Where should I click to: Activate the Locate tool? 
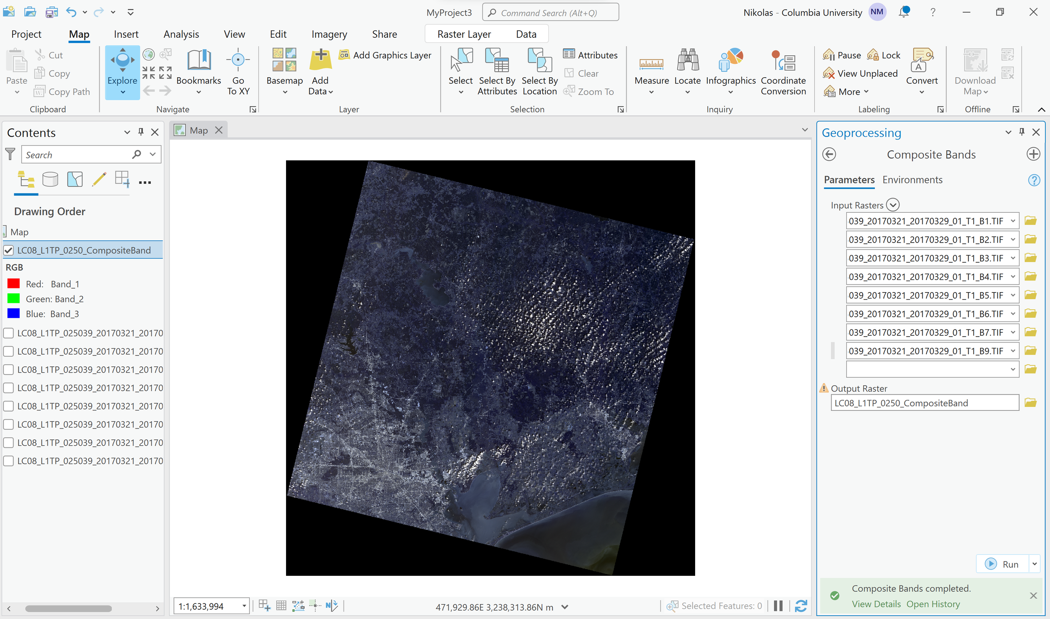(x=687, y=71)
